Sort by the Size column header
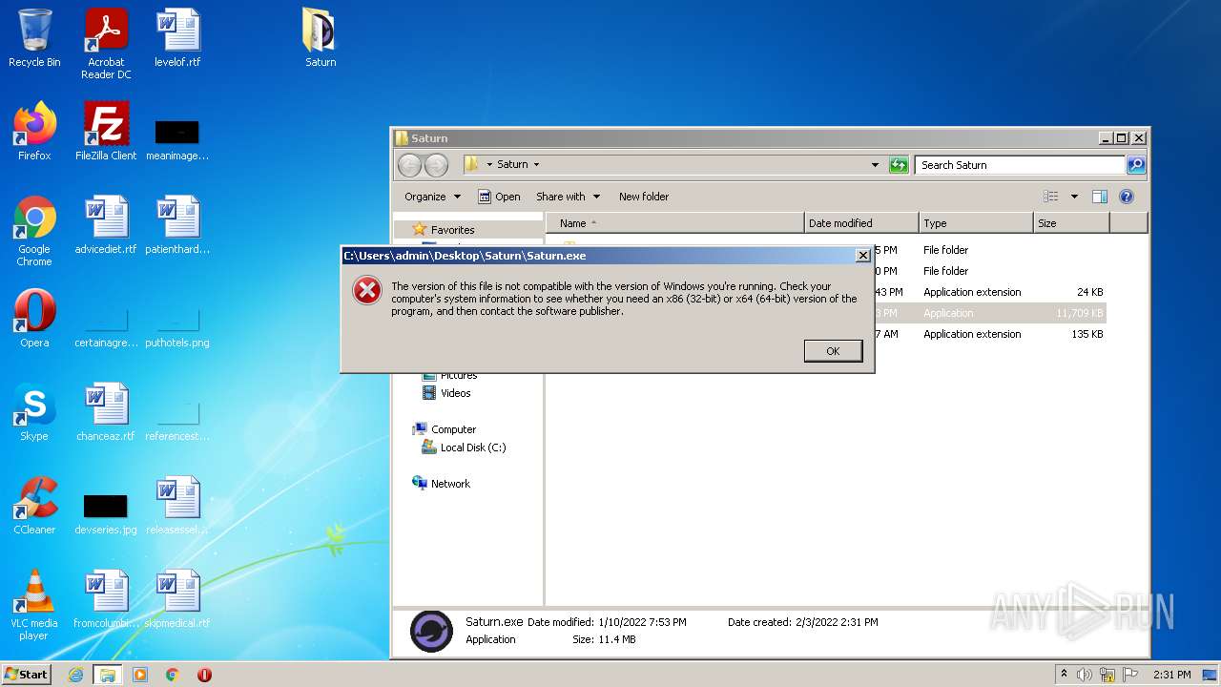 (x=1071, y=223)
